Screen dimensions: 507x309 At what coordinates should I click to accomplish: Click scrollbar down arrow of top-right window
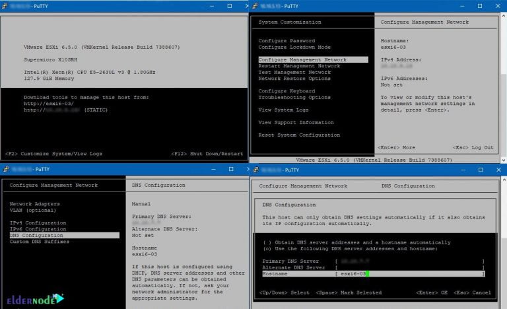click(504, 160)
